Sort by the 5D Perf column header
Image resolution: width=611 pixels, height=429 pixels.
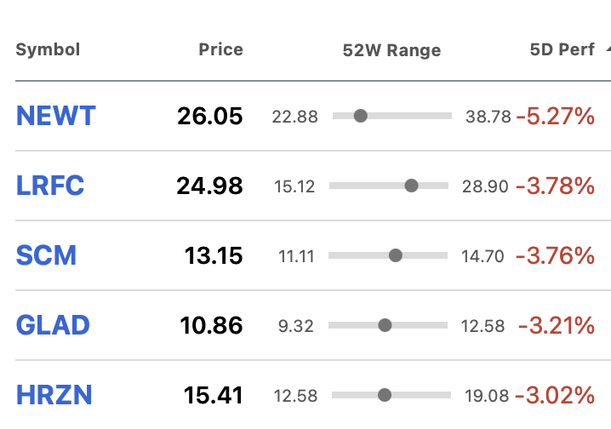coord(562,50)
